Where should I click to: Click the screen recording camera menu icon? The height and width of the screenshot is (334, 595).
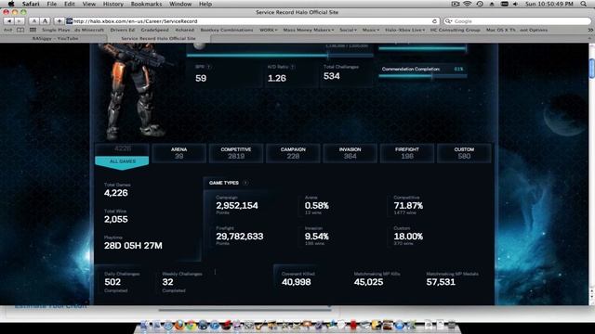coord(455,4)
